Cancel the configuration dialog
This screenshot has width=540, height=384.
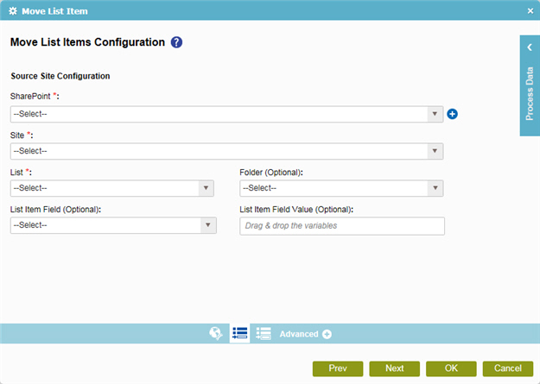pyautogui.click(x=508, y=368)
